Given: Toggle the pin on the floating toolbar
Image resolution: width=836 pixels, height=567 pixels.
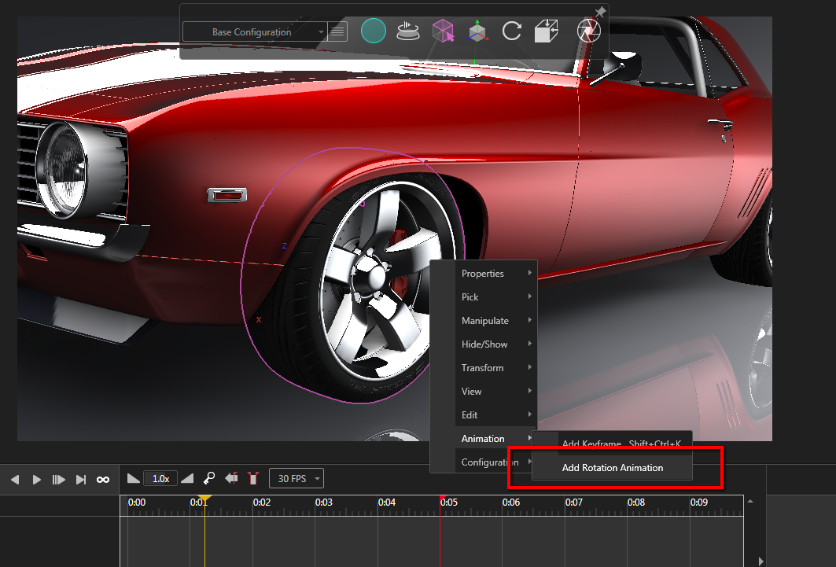Looking at the screenshot, I should [600, 11].
